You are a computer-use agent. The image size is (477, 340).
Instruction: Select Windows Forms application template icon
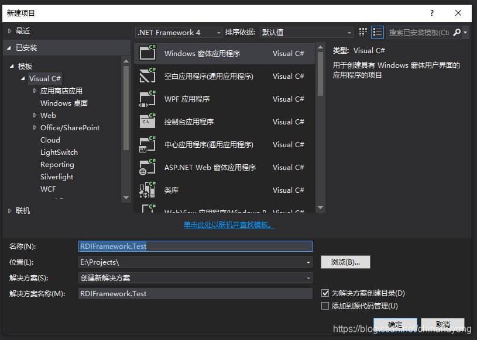[147, 53]
